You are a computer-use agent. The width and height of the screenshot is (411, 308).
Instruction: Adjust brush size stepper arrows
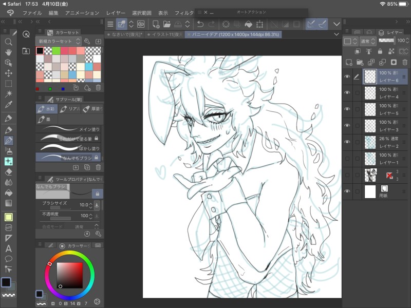(90, 205)
